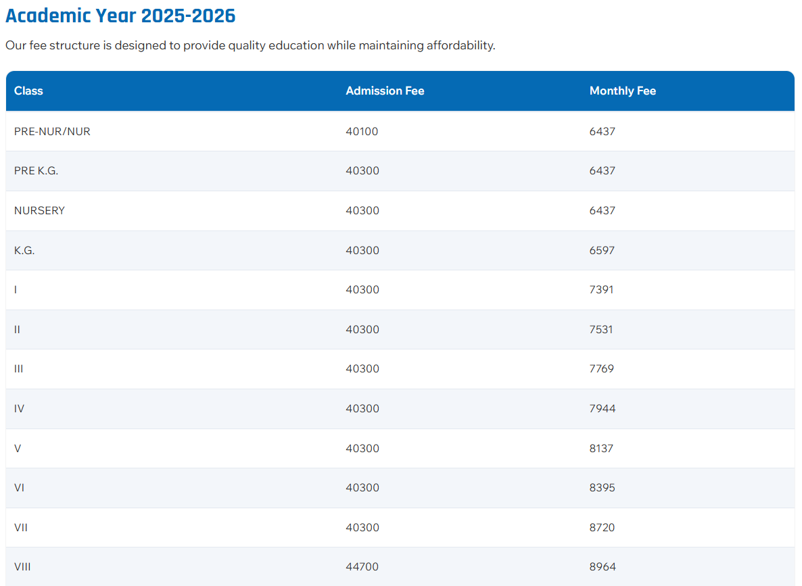The width and height of the screenshot is (802, 586).
Task: Select the Admission Fee column header
Action: (x=385, y=91)
